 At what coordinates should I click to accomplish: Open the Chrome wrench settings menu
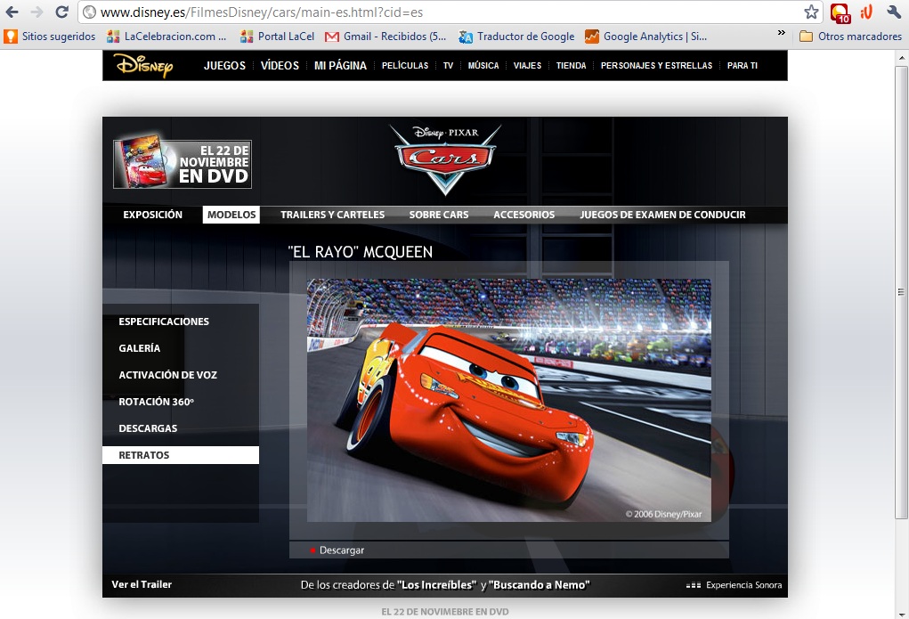click(x=893, y=12)
